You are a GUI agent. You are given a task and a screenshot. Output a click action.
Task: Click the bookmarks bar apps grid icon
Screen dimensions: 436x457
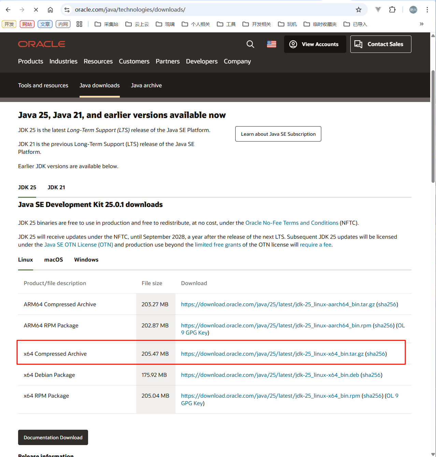point(80,24)
